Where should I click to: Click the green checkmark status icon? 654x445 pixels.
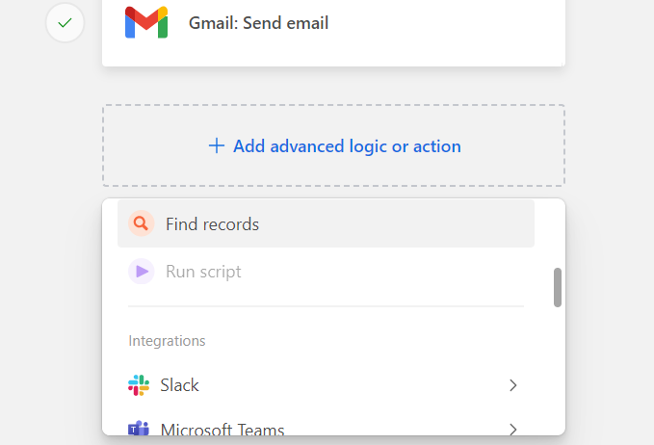65,23
